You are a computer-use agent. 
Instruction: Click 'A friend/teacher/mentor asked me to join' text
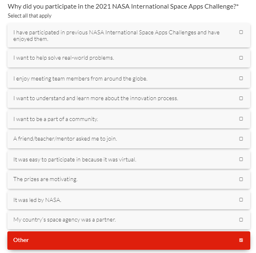(x=65, y=139)
